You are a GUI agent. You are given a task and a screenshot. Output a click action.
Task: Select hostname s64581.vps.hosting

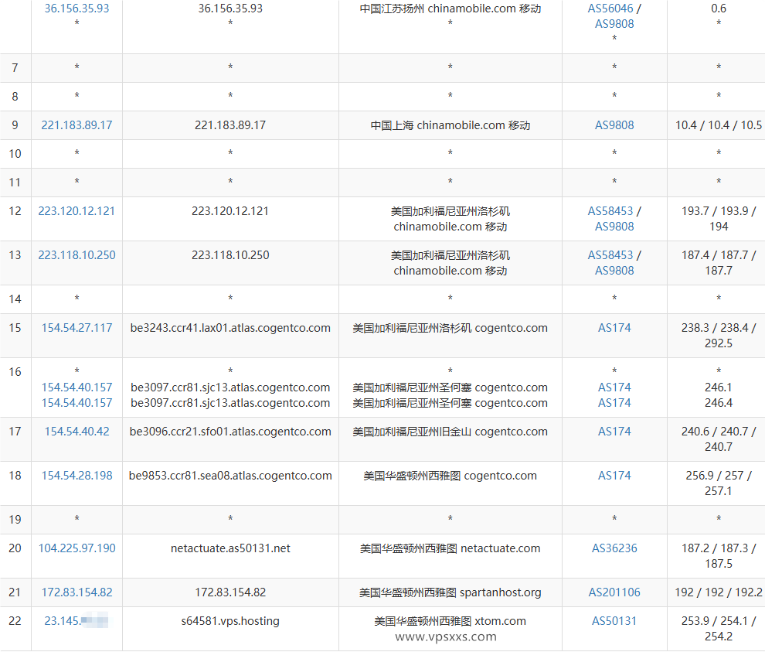click(230, 621)
